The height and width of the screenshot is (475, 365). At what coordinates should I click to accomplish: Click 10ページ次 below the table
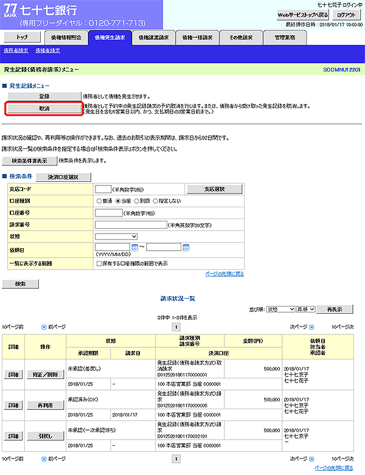342,459
